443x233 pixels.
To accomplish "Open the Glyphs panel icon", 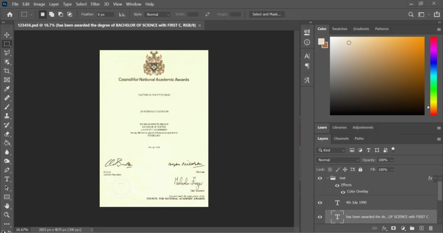I will click(307, 81).
